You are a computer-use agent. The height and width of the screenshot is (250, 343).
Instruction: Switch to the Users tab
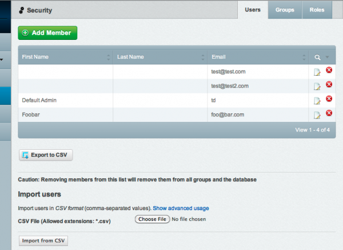click(x=253, y=10)
